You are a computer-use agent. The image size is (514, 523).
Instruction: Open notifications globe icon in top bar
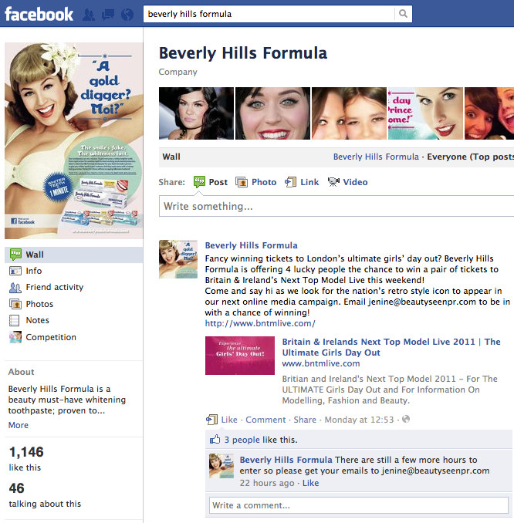pos(127,15)
